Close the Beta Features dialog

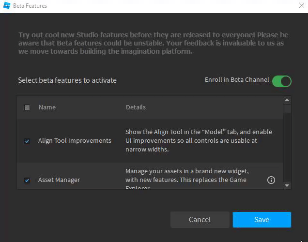point(302,5)
